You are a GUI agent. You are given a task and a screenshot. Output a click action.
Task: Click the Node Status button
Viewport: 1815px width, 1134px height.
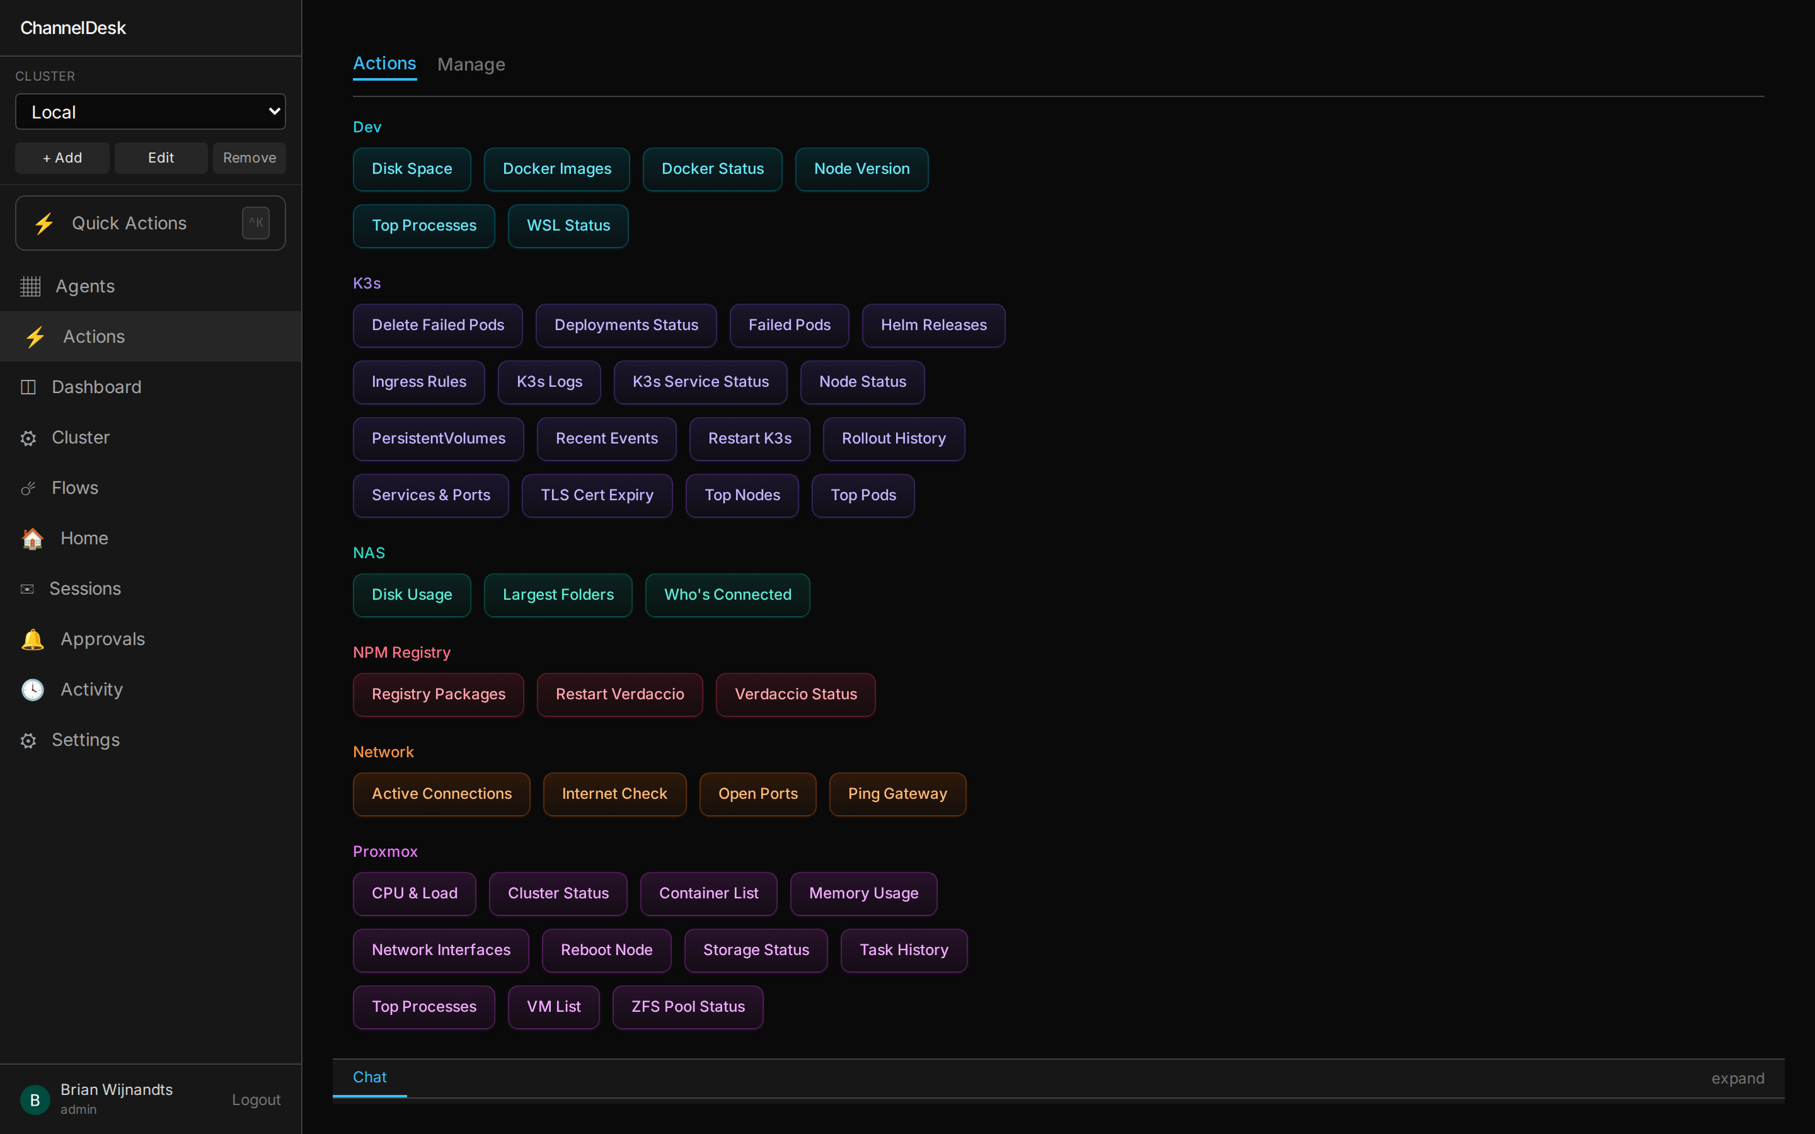pos(863,382)
